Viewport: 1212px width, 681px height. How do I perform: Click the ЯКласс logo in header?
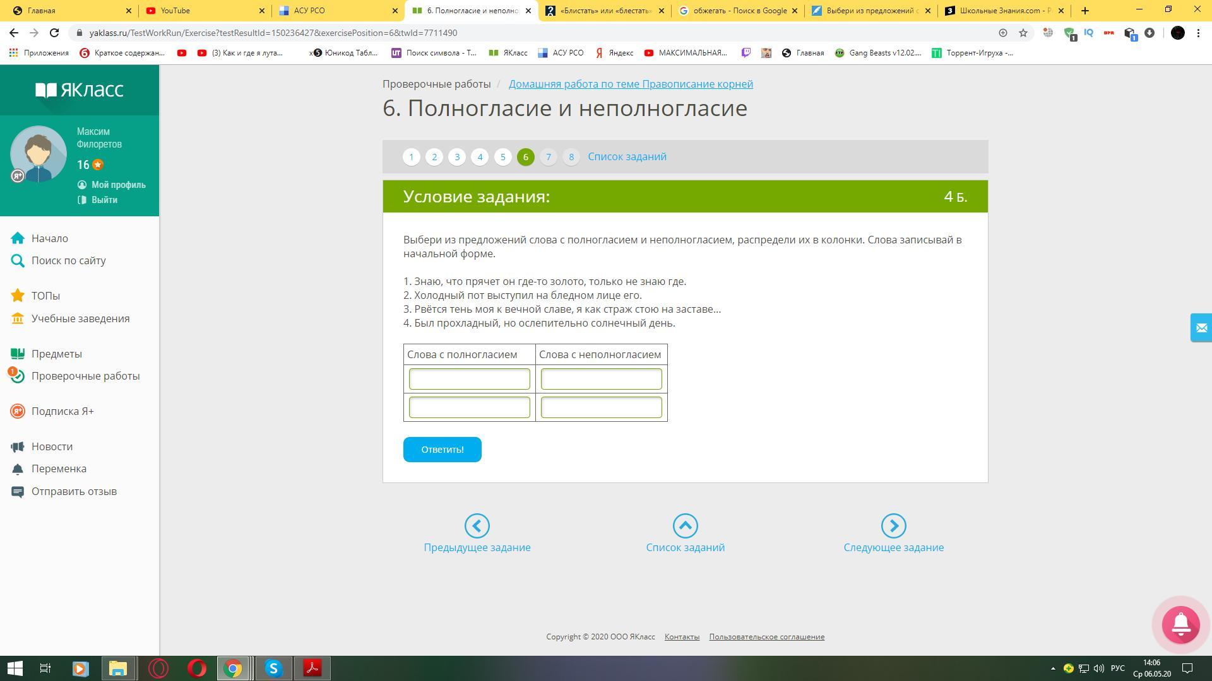coord(80,90)
